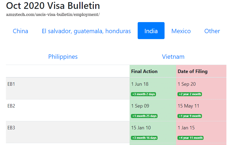This screenshot has width=235, height=145.
Task: Click the +2 year 2 month badge
Action: [190, 94]
